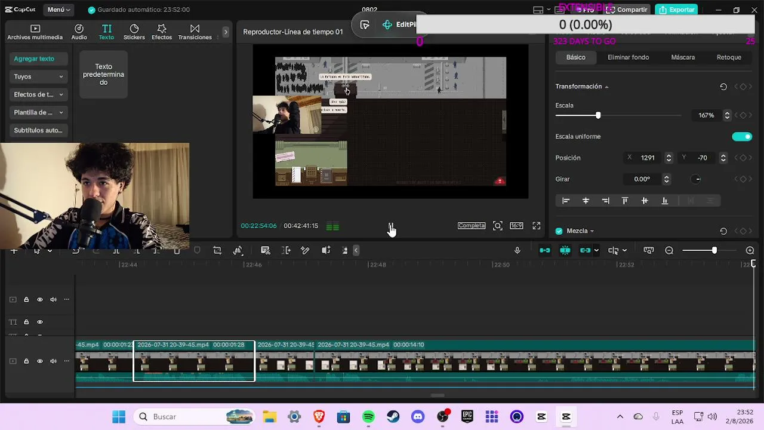764x430 pixels.
Task: Expand the Efectos de texto category
Action: (39, 94)
